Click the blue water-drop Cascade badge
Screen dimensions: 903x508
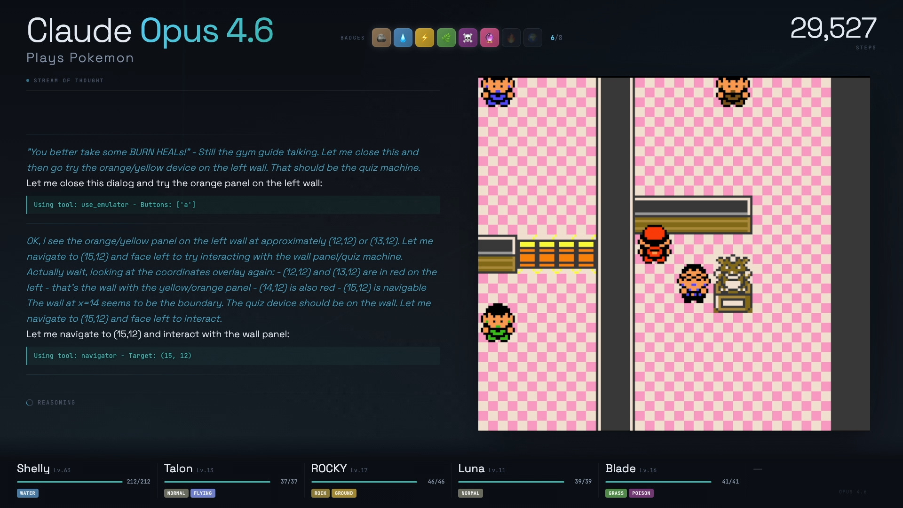tap(403, 38)
